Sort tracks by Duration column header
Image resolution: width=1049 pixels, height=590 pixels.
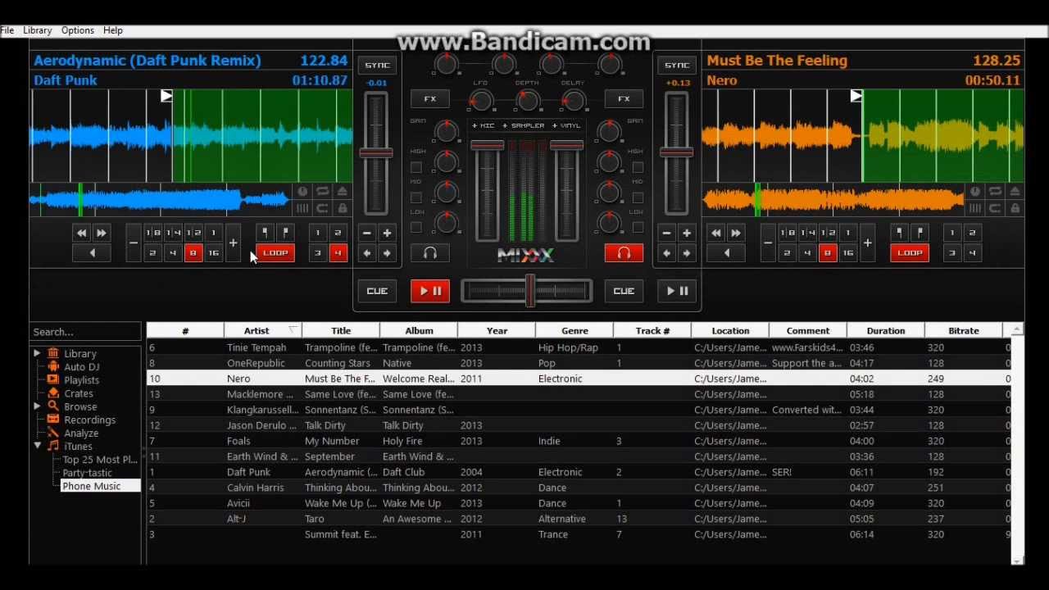click(x=886, y=331)
